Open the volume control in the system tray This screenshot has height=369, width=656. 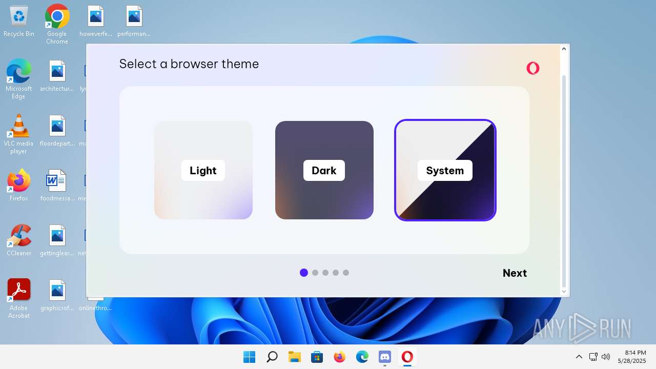tap(606, 357)
